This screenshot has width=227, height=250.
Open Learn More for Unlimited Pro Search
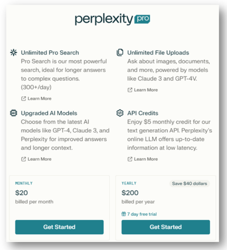coord(39,99)
